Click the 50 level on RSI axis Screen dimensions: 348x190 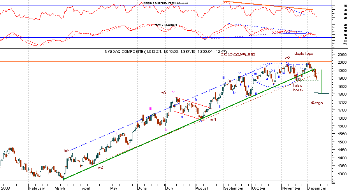pyautogui.click(x=345, y=14)
